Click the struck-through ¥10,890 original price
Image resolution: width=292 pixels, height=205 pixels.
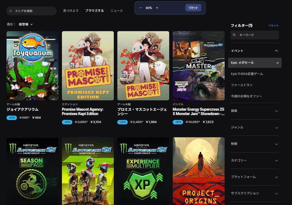[193, 122]
